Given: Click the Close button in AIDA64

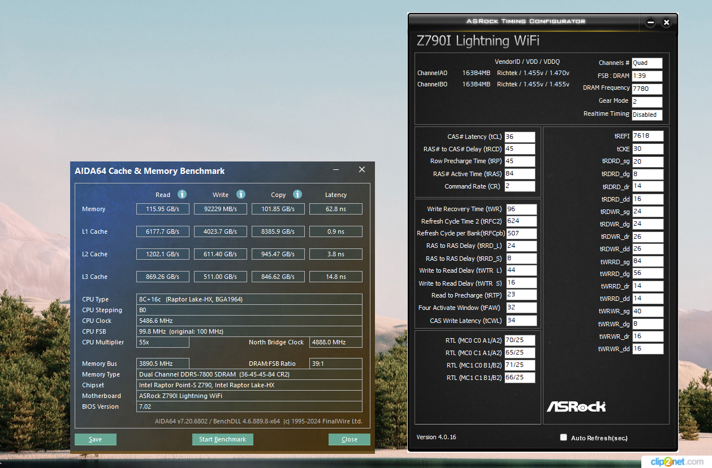Looking at the screenshot, I should pyautogui.click(x=349, y=439).
